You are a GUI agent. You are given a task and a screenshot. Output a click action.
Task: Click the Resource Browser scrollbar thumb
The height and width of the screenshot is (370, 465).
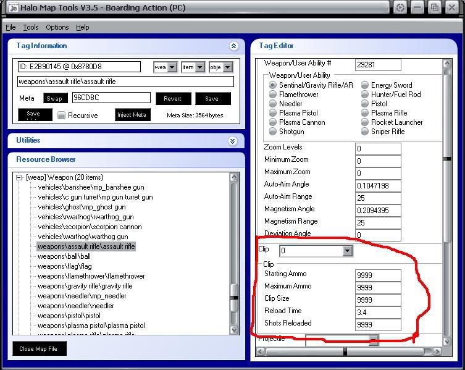tap(234, 298)
